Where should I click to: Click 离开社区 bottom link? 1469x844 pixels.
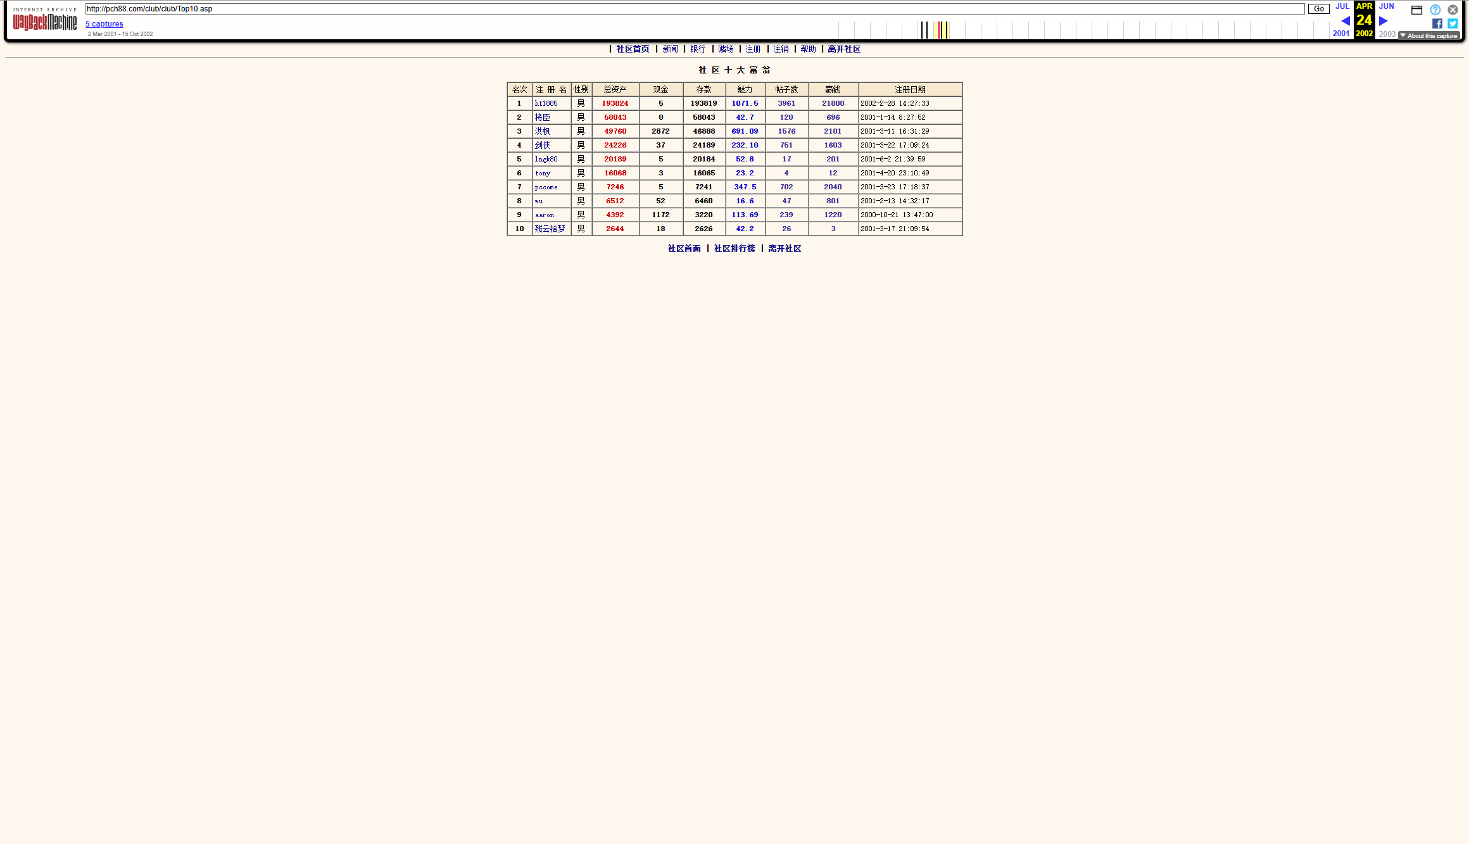[x=785, y=248]
